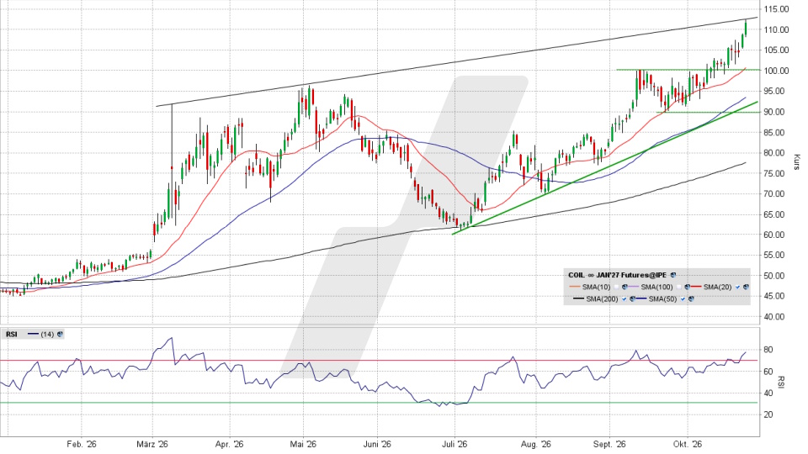Click the RSI (14) settings icon
This screenshot has width=808, height=454.
tap(60, 335)
